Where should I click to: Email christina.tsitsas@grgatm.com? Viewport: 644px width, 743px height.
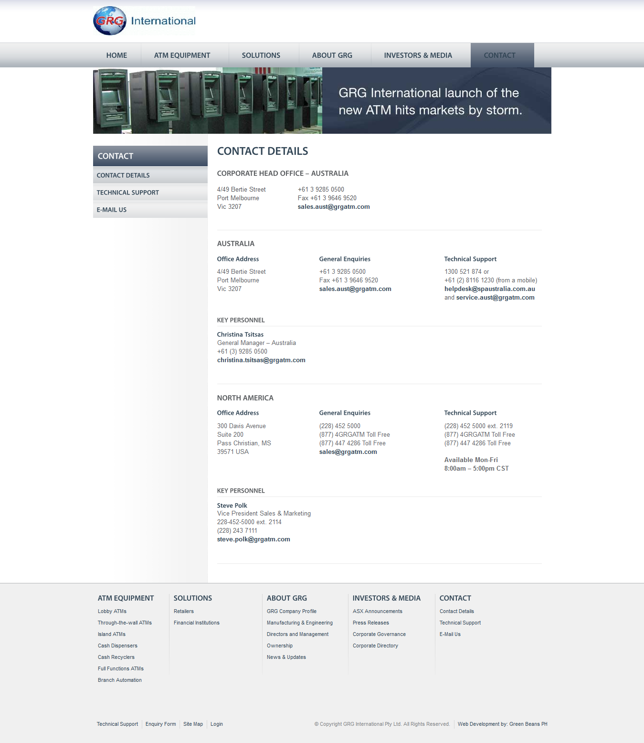coord(261,360)
